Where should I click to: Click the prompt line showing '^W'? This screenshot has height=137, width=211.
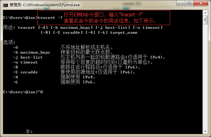[x=23, y=92]
